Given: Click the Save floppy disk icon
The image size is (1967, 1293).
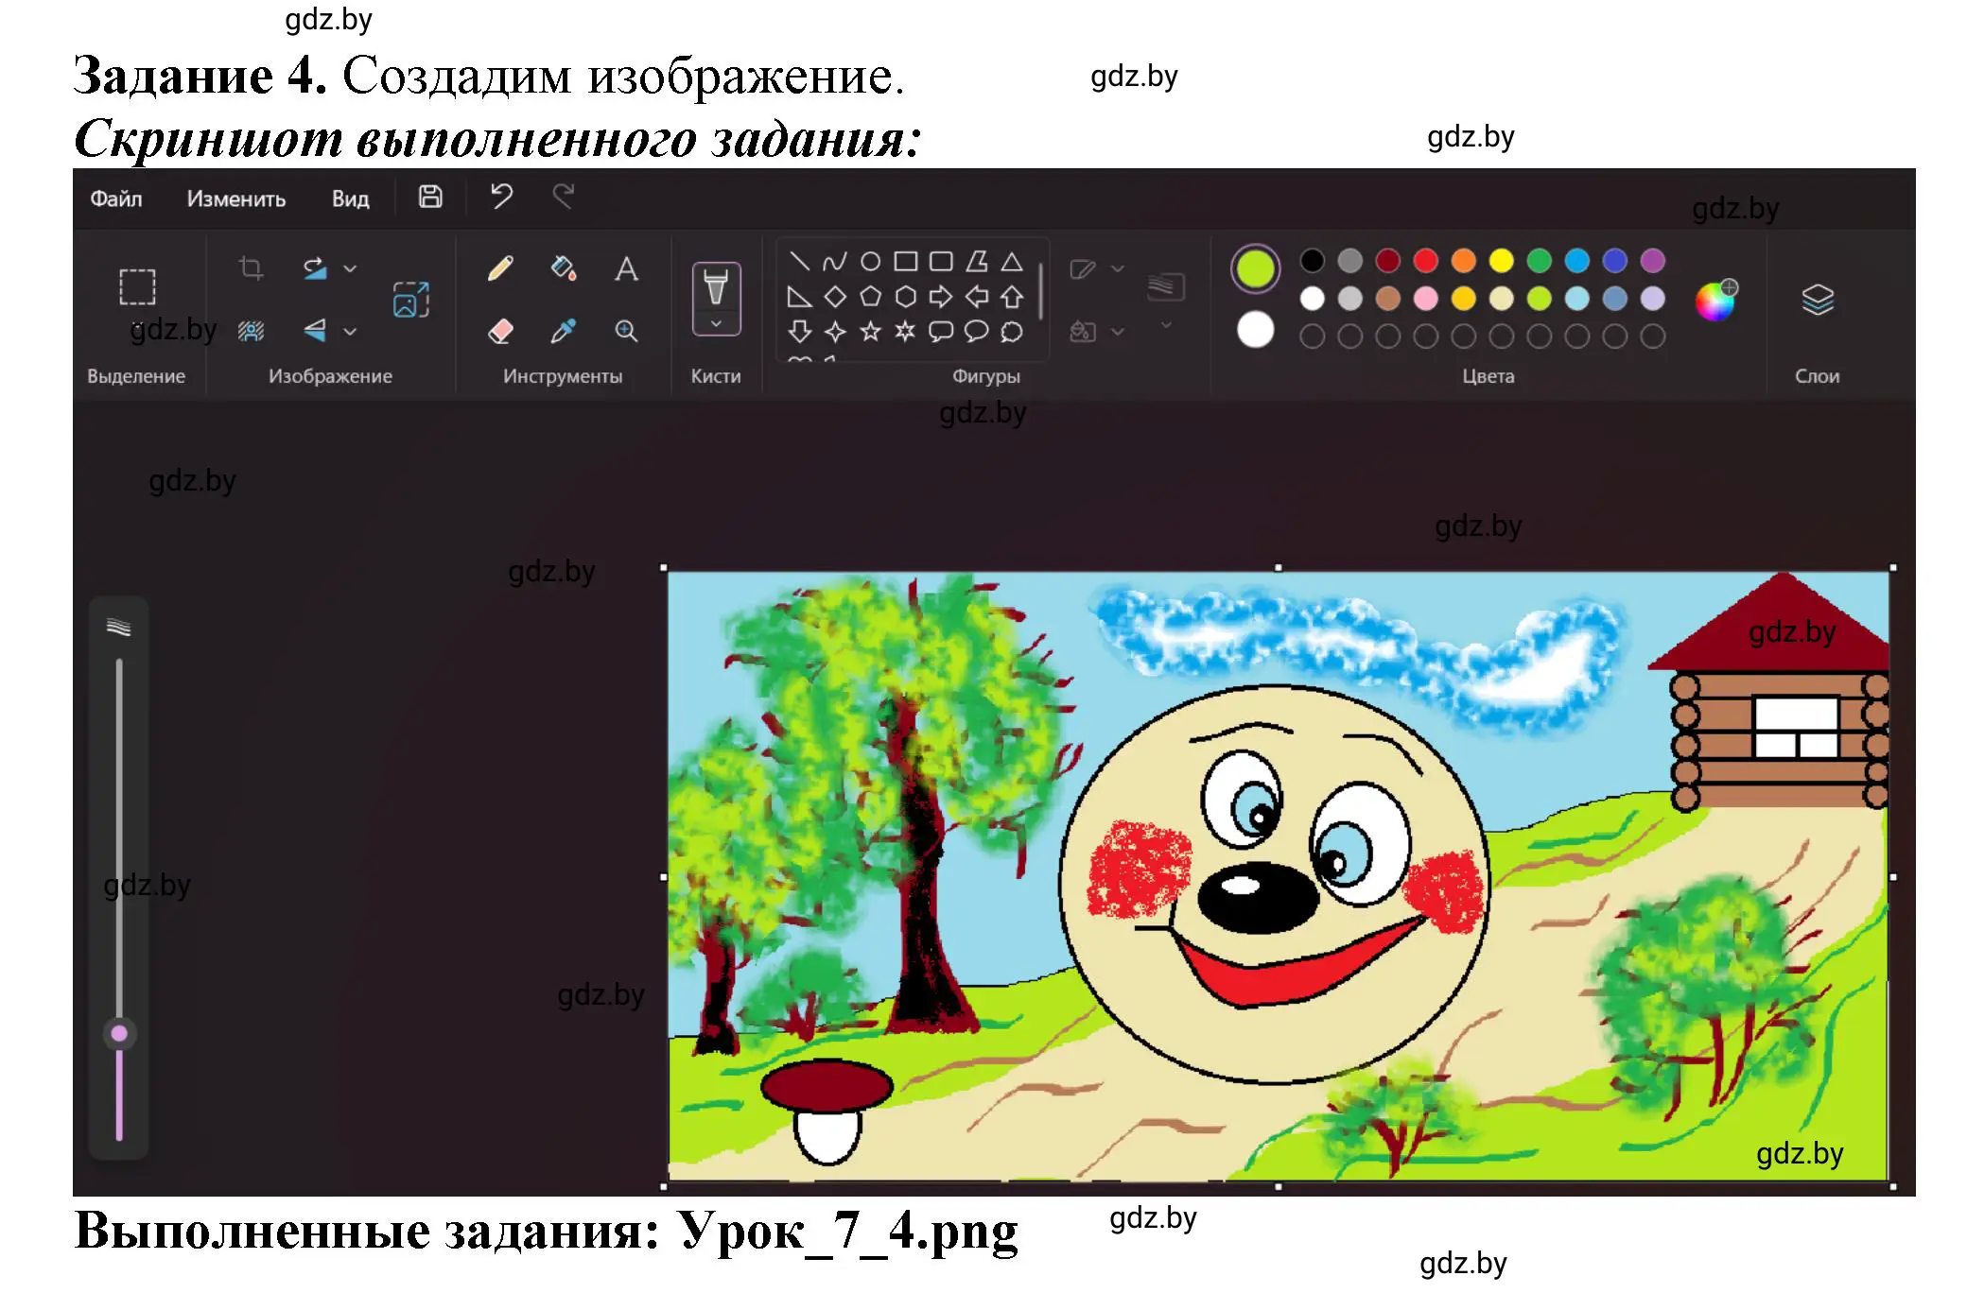Looking at the screenshot, I should pos(430,197).
